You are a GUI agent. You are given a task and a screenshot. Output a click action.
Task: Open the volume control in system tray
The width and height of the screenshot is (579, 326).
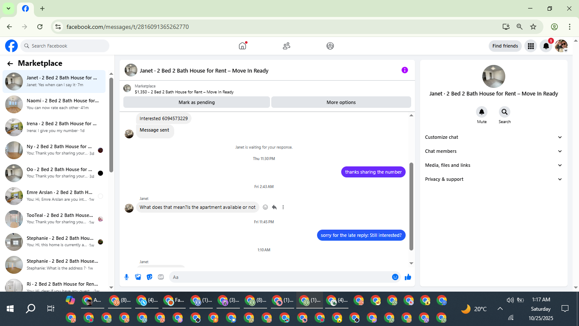pyautogui.click(x=510, y=300)
